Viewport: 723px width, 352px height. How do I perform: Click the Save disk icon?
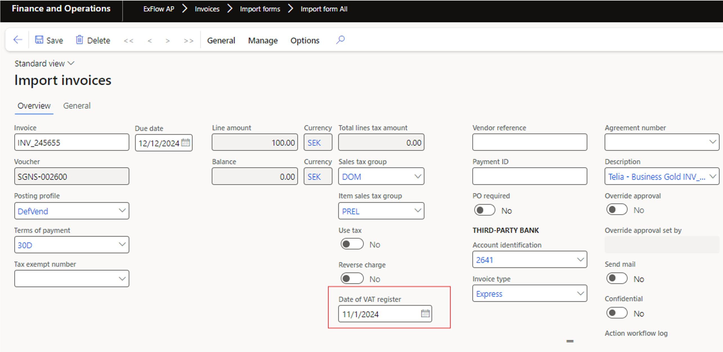coord(39,40)
